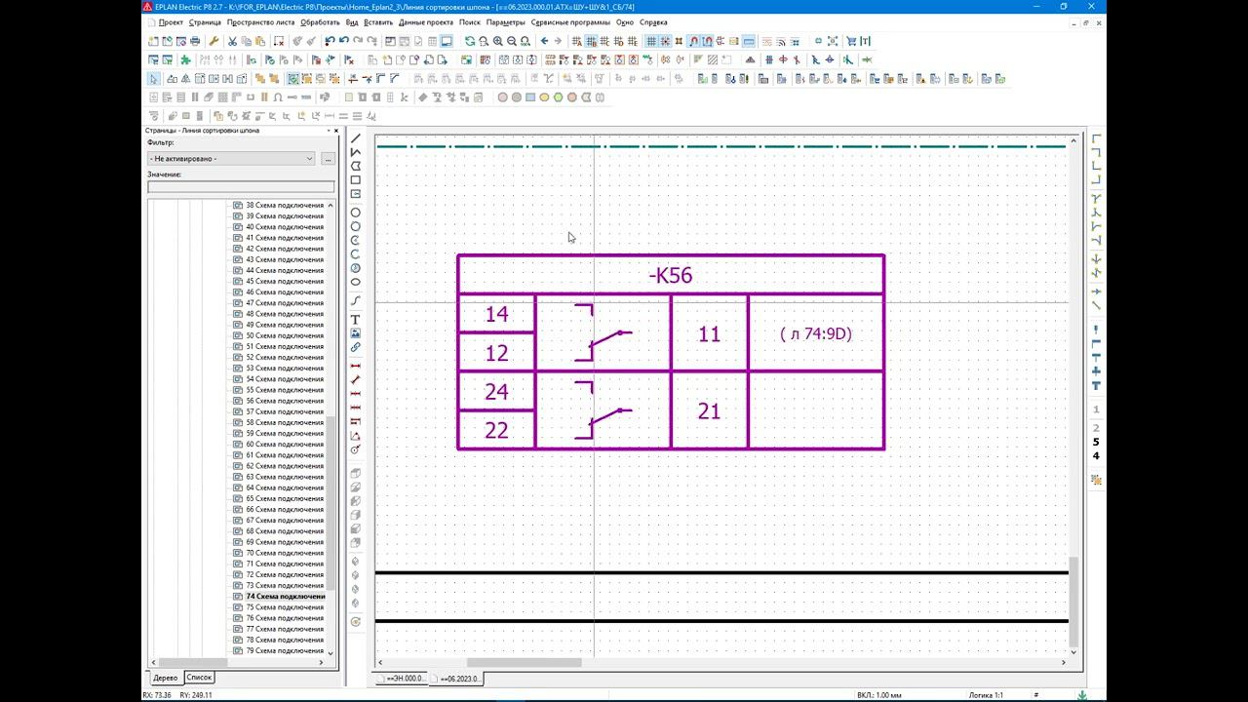1248x702 pixels.
Task: Toggle the grid display button
Action: (651, 41)
